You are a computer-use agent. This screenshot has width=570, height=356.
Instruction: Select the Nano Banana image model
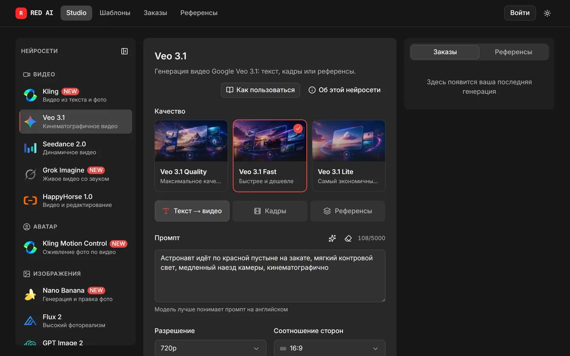click(x=76, y=294)
